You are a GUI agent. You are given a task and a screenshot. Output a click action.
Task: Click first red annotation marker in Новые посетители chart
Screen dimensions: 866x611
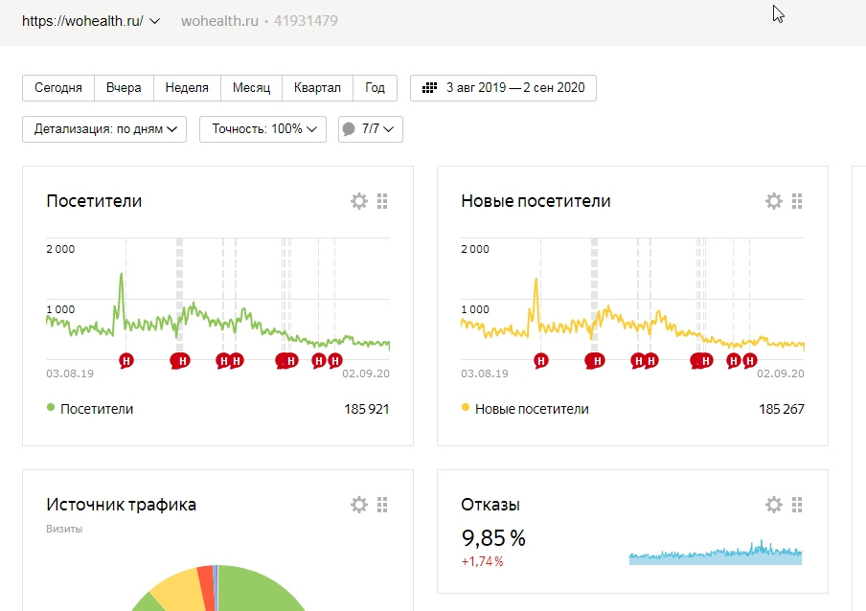point(541,361)
